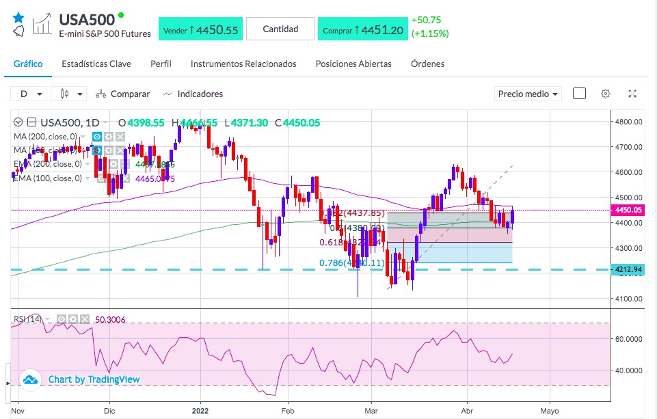Open settings for the EMA (200, close, 0) indicator
657x419 pixels.
113,164
